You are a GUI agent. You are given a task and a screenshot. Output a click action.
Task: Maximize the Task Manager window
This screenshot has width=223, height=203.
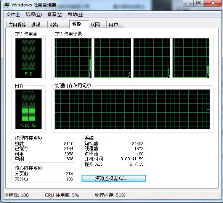tap(199, 3)
